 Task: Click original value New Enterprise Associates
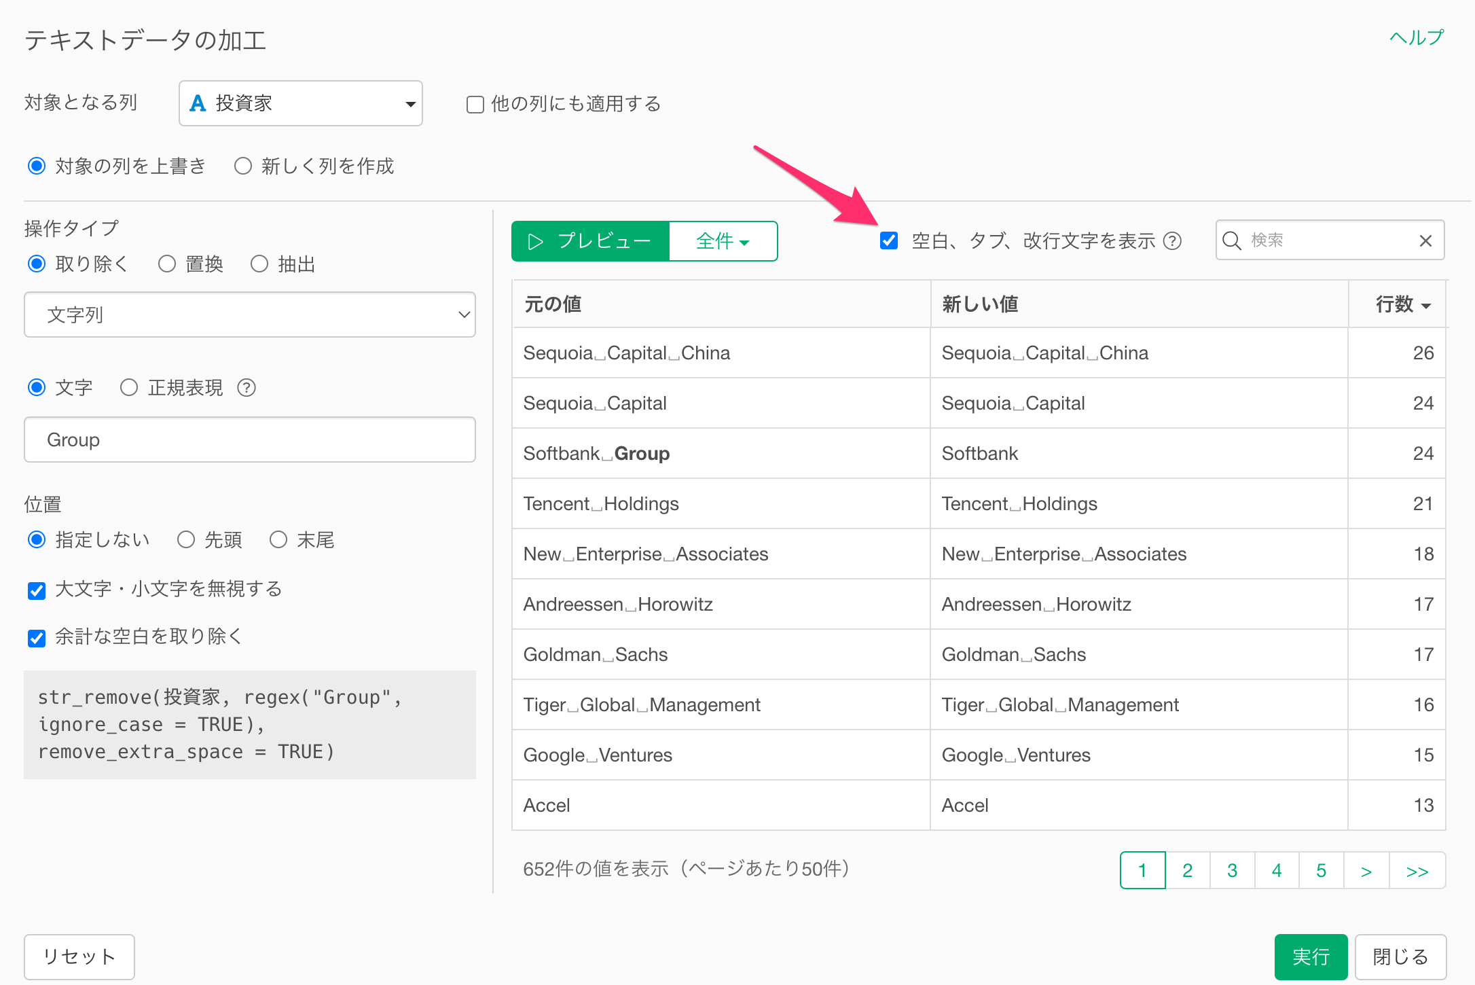(646, 554)
